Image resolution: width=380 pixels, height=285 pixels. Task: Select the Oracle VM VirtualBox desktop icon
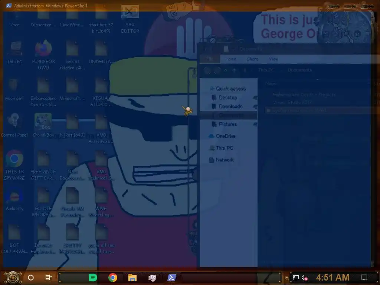click(x=72, y=202)
